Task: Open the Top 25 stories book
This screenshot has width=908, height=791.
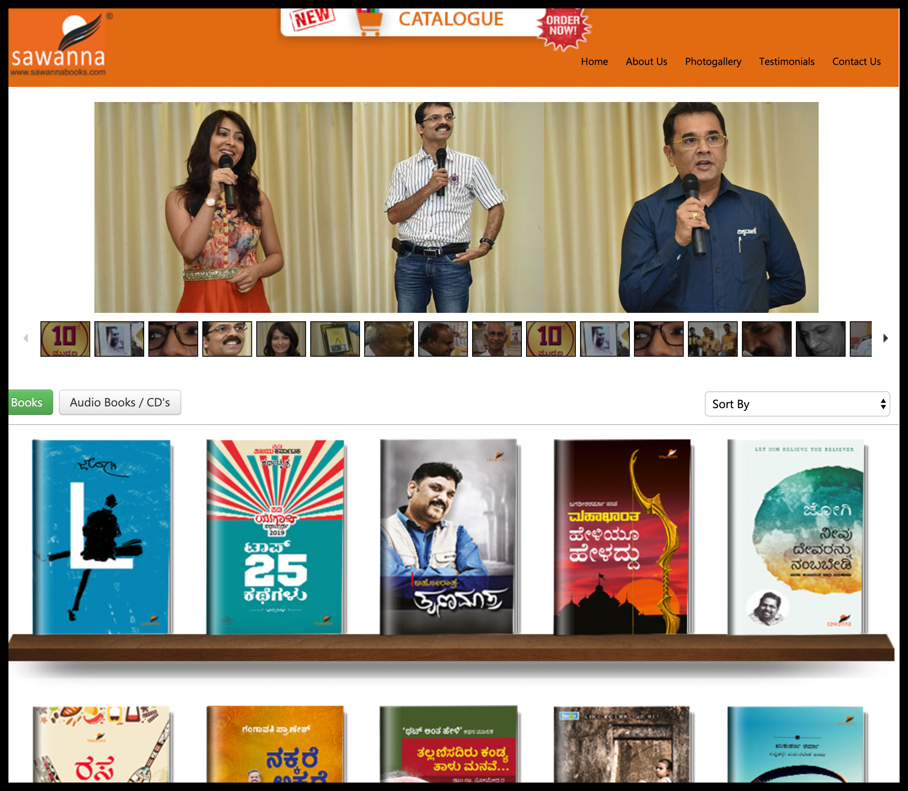Action: coord(275,536)
